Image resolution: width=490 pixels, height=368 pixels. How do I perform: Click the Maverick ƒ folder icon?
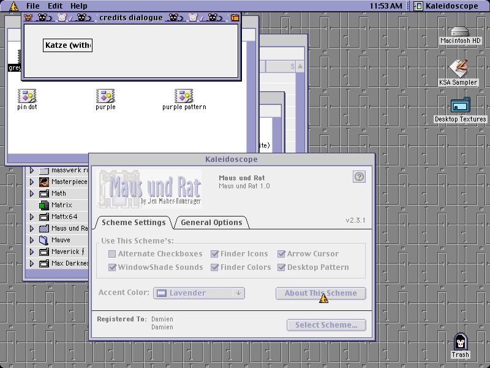click(x=44, y=251)
